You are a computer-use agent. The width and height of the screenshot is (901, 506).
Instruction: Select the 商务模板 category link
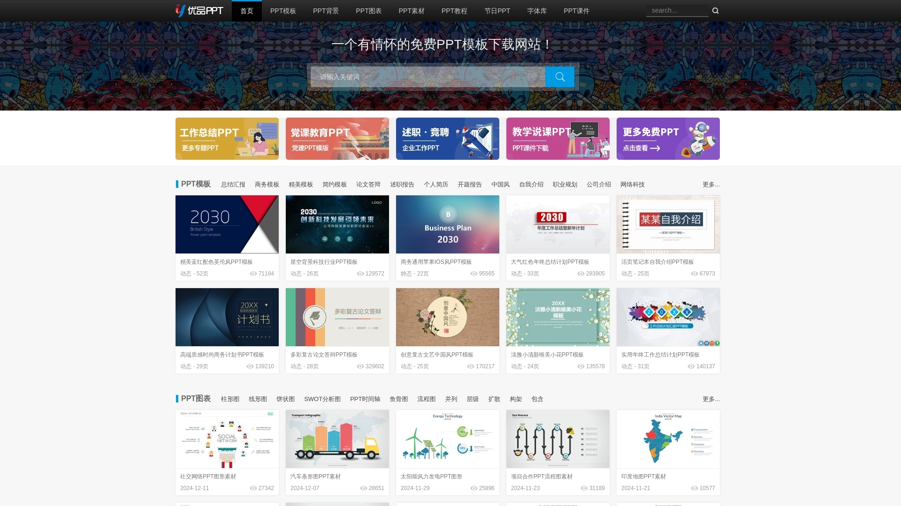pos(267,185)
